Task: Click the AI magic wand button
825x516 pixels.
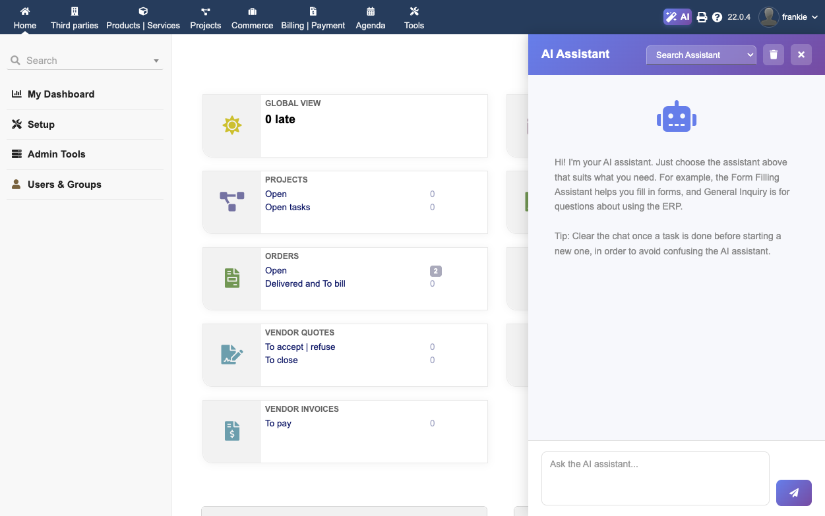Action: click(677, 17)
